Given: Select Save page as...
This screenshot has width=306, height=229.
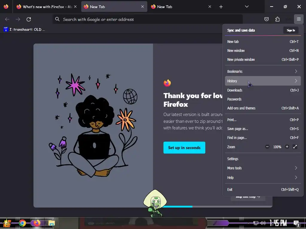Looking at the screenshot, I should 263,129.
